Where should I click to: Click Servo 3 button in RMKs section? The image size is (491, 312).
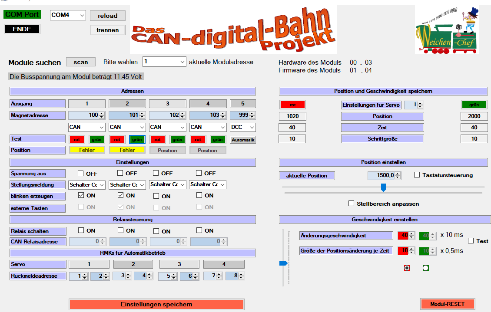click(179, 264)
